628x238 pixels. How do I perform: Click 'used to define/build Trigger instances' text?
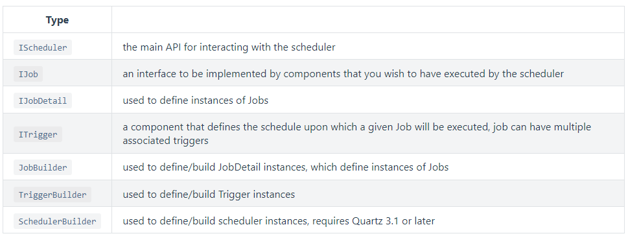point(209,195)
